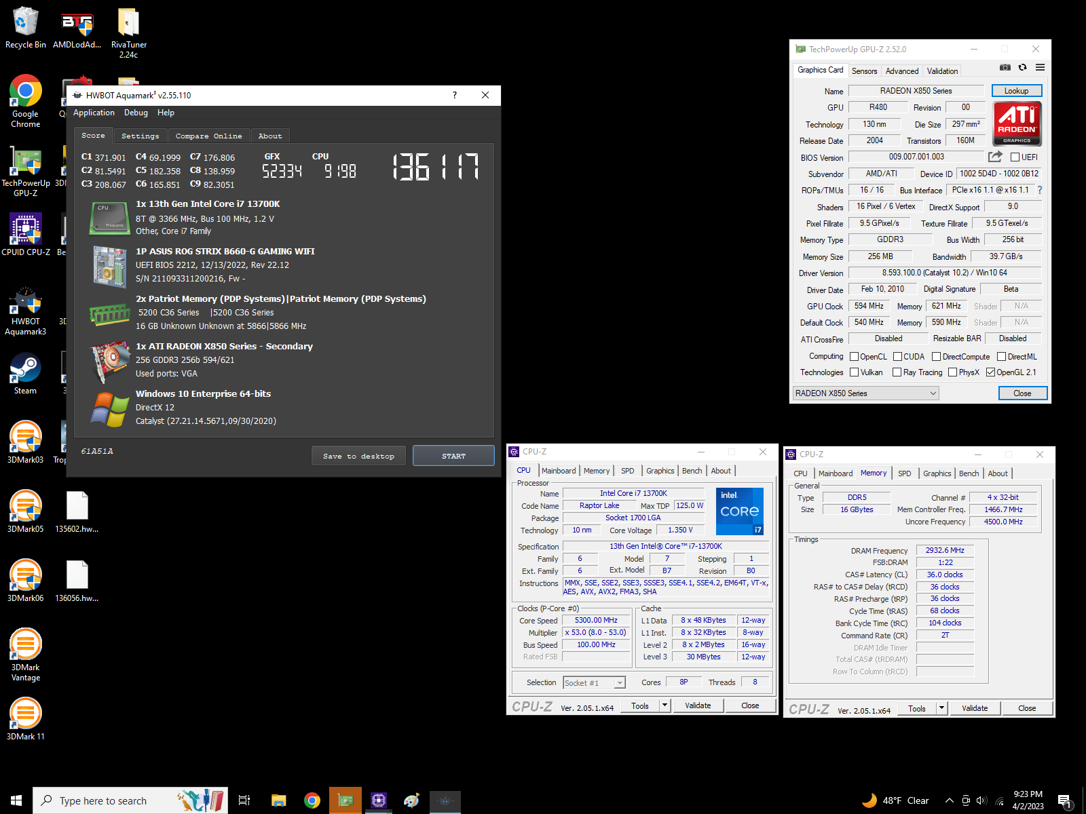Toggle the PhysX checkbox in GPU-Z

(953, 372)
